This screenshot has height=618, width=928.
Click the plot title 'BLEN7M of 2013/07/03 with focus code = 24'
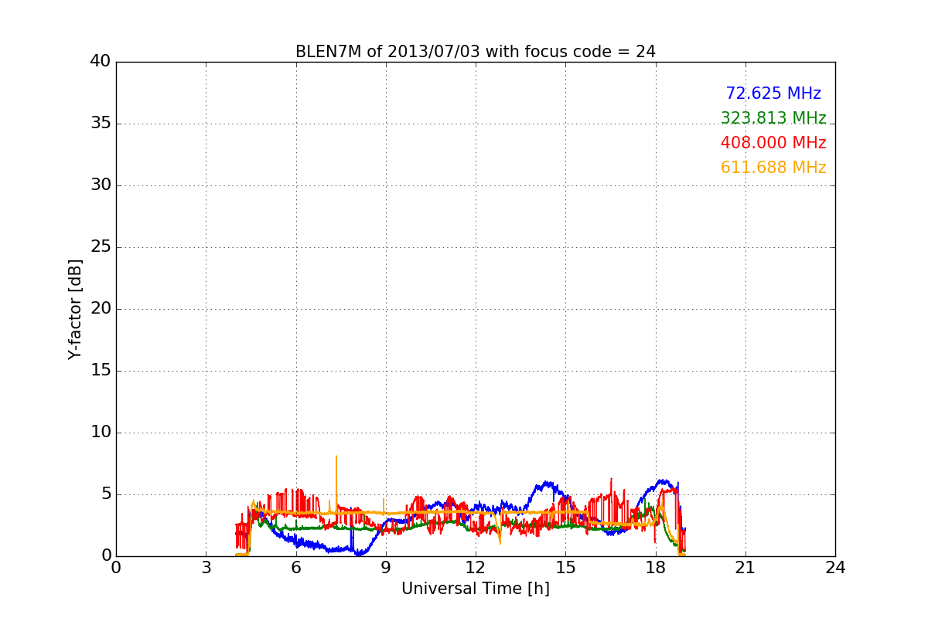pos(475,52)
